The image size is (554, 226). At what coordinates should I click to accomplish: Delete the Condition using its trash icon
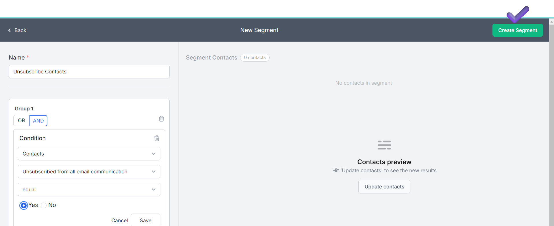[157, 138]
